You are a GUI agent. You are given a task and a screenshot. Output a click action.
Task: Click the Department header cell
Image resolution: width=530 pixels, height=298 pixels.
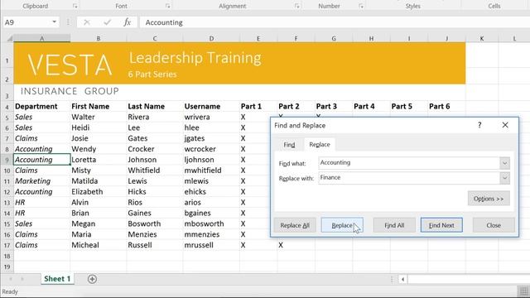click(42, 107)
